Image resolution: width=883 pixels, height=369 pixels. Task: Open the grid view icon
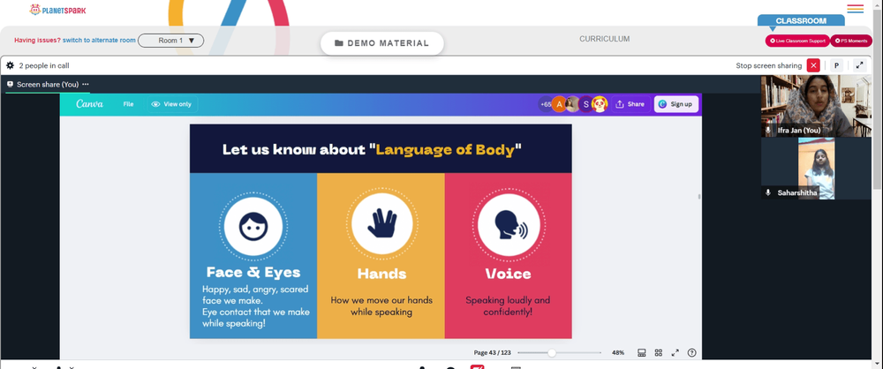[659, 352]
